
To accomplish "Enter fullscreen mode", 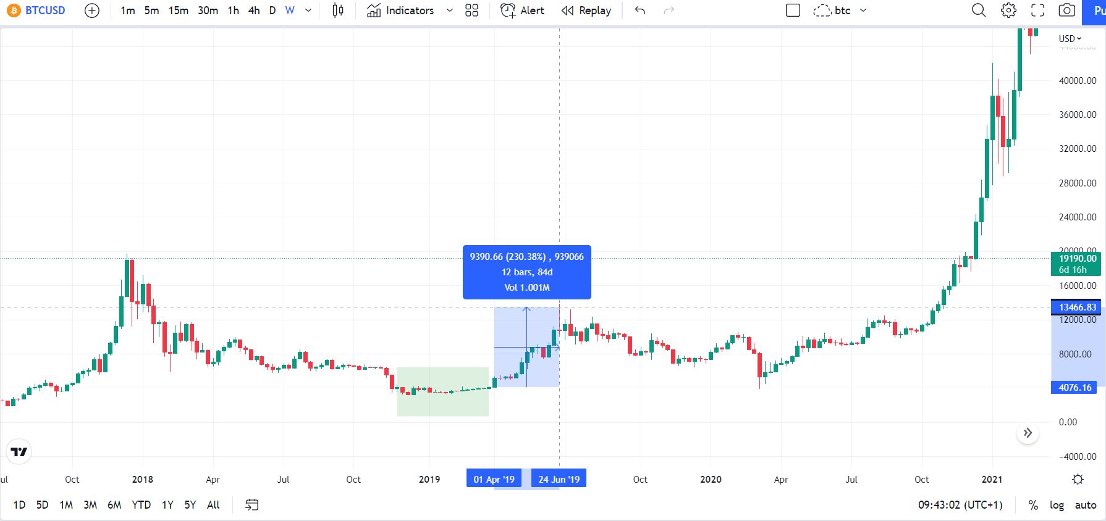I will [x=1038, y=10].
